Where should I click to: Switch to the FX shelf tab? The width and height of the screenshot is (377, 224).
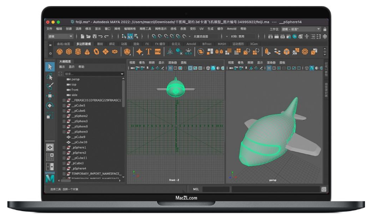[x=147, y=44]
